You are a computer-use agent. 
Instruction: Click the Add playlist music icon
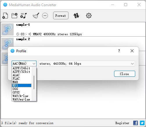pyautogui.click(x=24, y=16)
